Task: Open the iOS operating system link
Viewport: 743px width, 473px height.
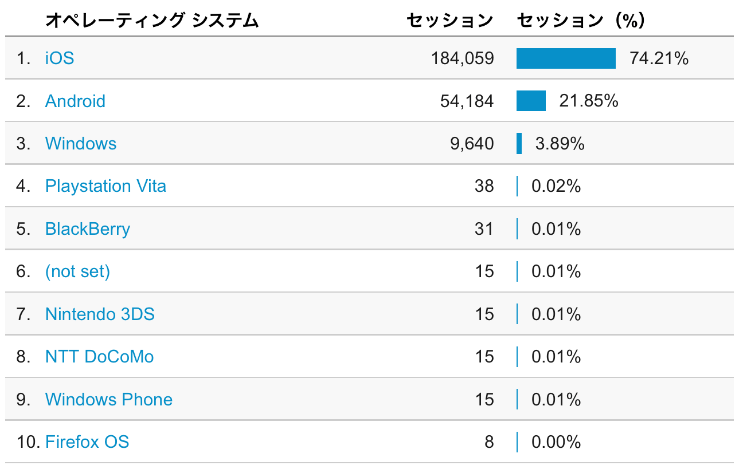Action: (60, 58)
